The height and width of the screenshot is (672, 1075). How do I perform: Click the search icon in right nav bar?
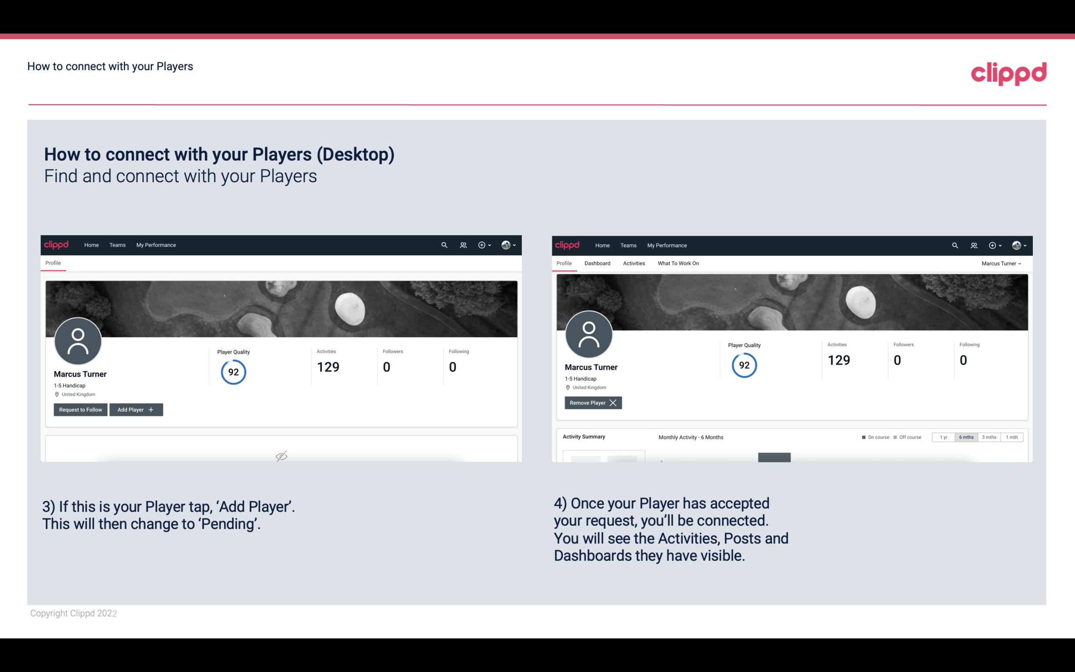[954, 244]
